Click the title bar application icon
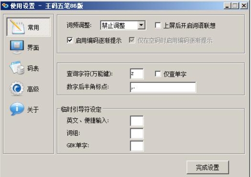Image resolution: width=251 pixels, height=177 pixels. pos(5,6)
